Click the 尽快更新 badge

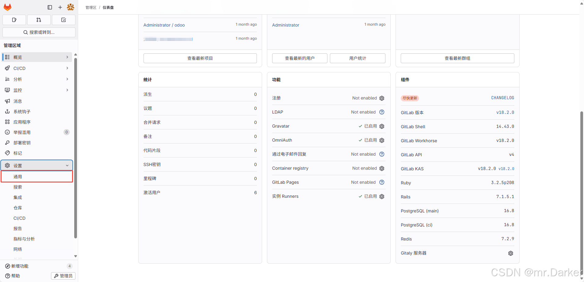[x=410, y=98]
